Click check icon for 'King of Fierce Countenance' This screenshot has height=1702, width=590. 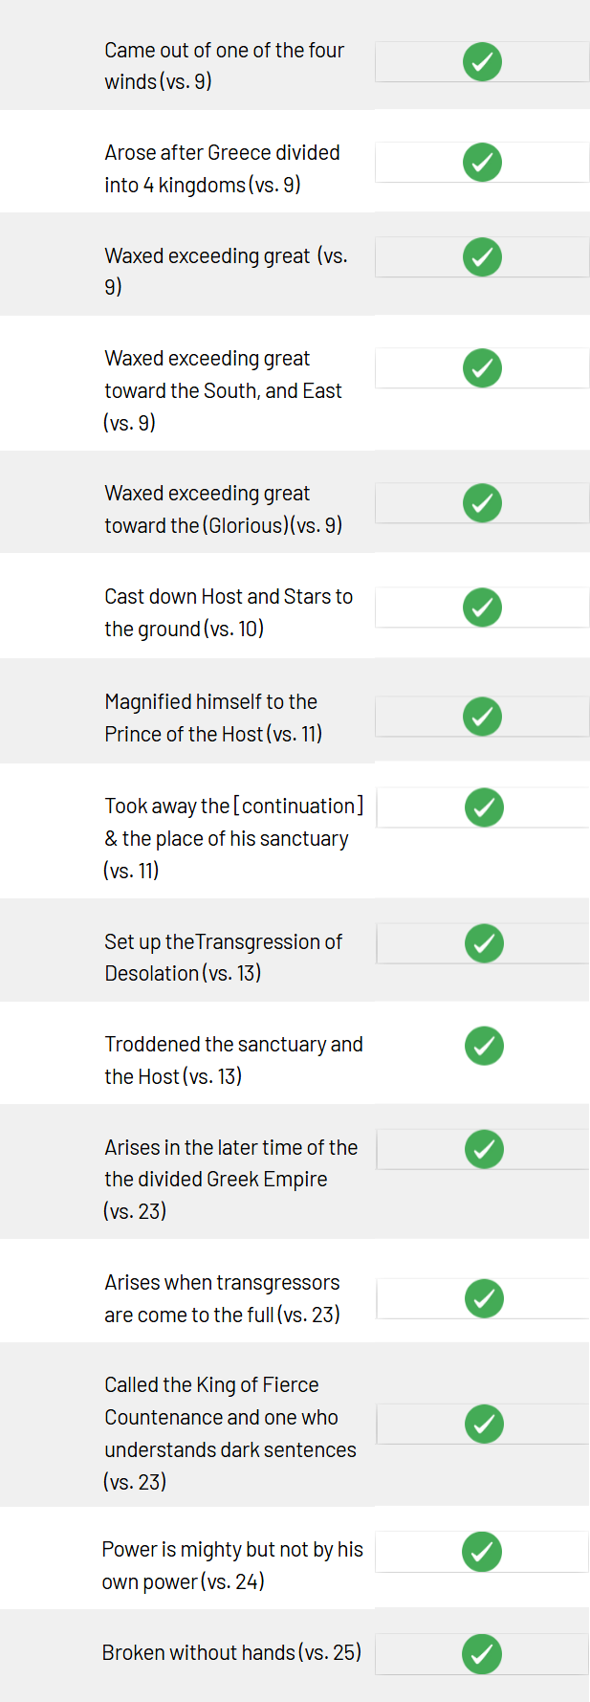(484, 1424)
